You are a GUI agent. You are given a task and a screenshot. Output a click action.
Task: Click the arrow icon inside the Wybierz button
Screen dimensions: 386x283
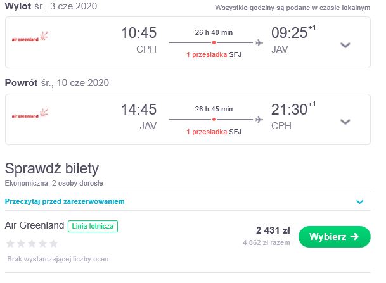pos(354,237)
